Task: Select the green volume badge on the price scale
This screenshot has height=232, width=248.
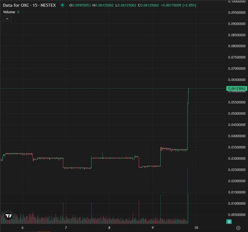Action: 229,222
